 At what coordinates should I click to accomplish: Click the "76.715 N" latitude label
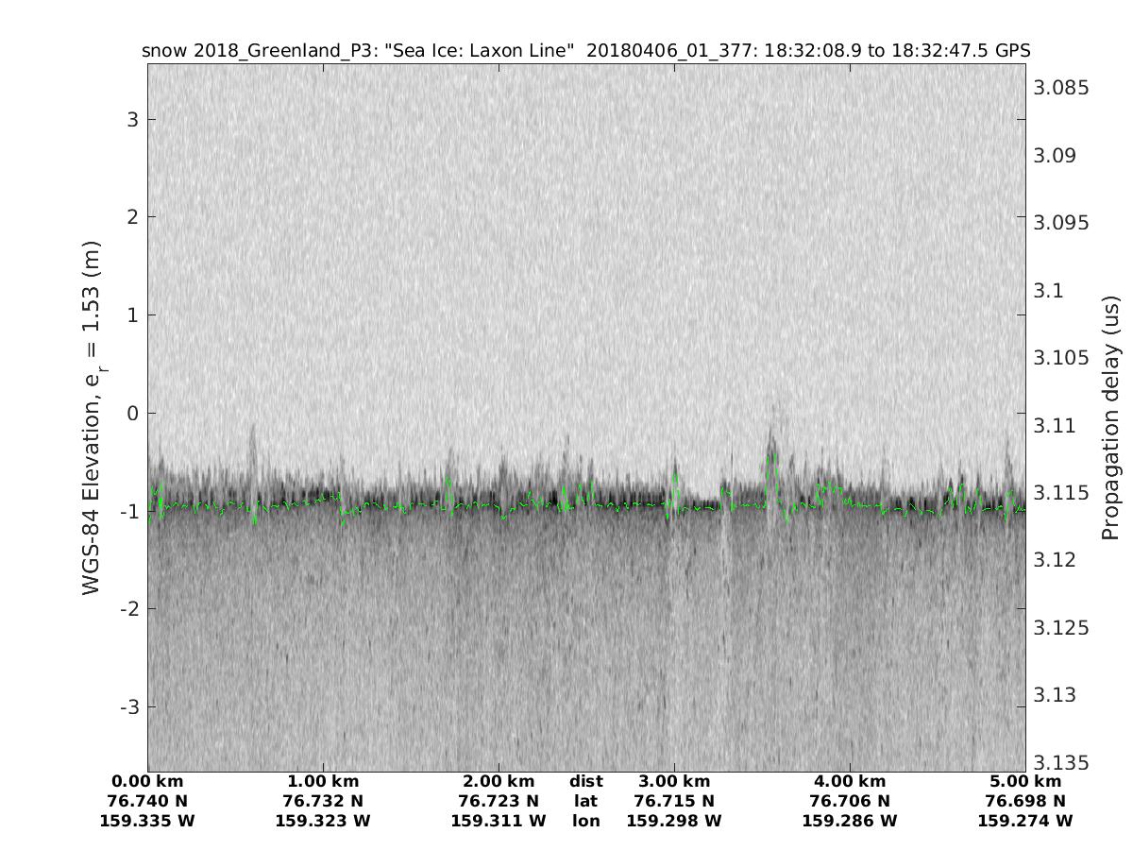674,802
